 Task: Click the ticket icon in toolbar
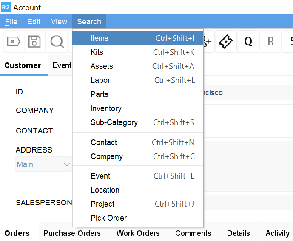tap(226, 41)
